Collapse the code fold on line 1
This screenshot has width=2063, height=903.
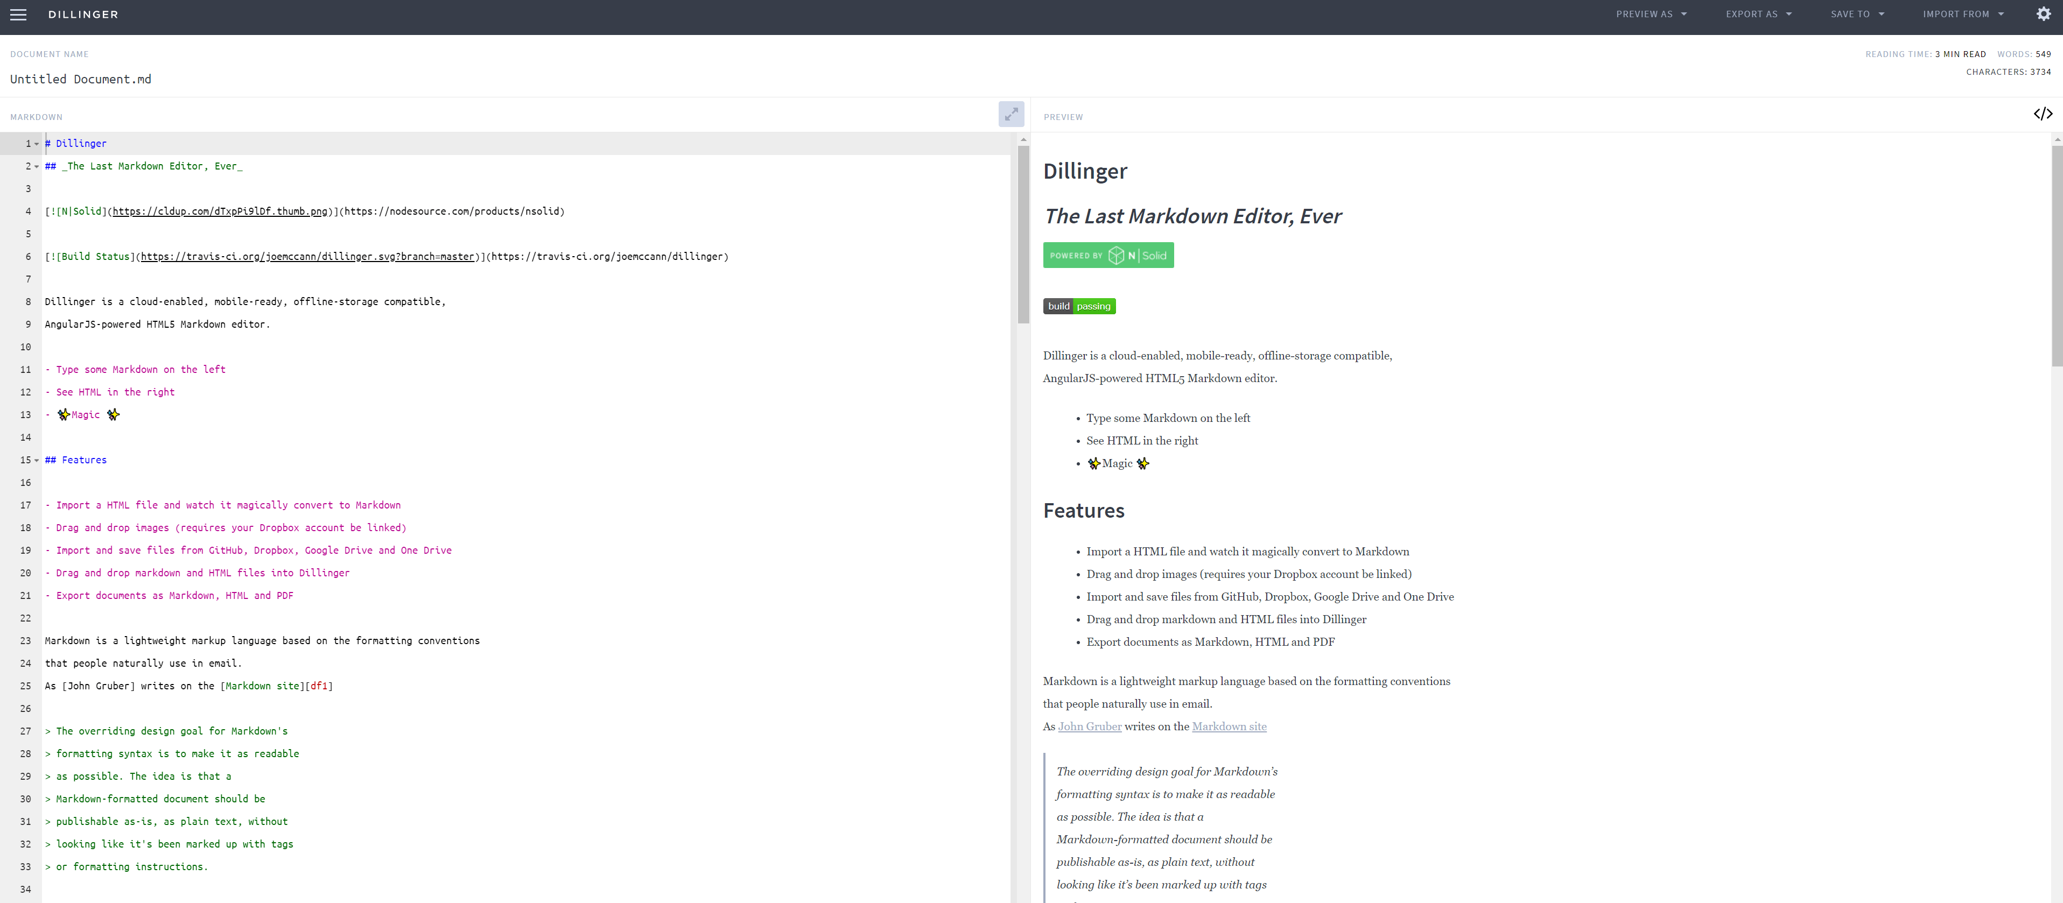pyautogui.click(x=36, y=143)
